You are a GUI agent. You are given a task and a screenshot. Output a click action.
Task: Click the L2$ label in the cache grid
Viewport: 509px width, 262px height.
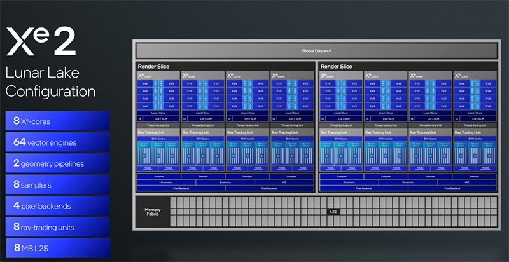333,211
